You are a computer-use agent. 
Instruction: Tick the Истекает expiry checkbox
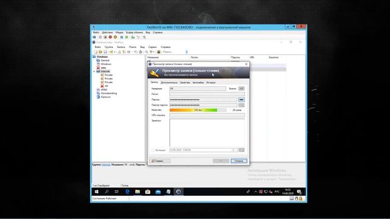(x=153, y=150)
